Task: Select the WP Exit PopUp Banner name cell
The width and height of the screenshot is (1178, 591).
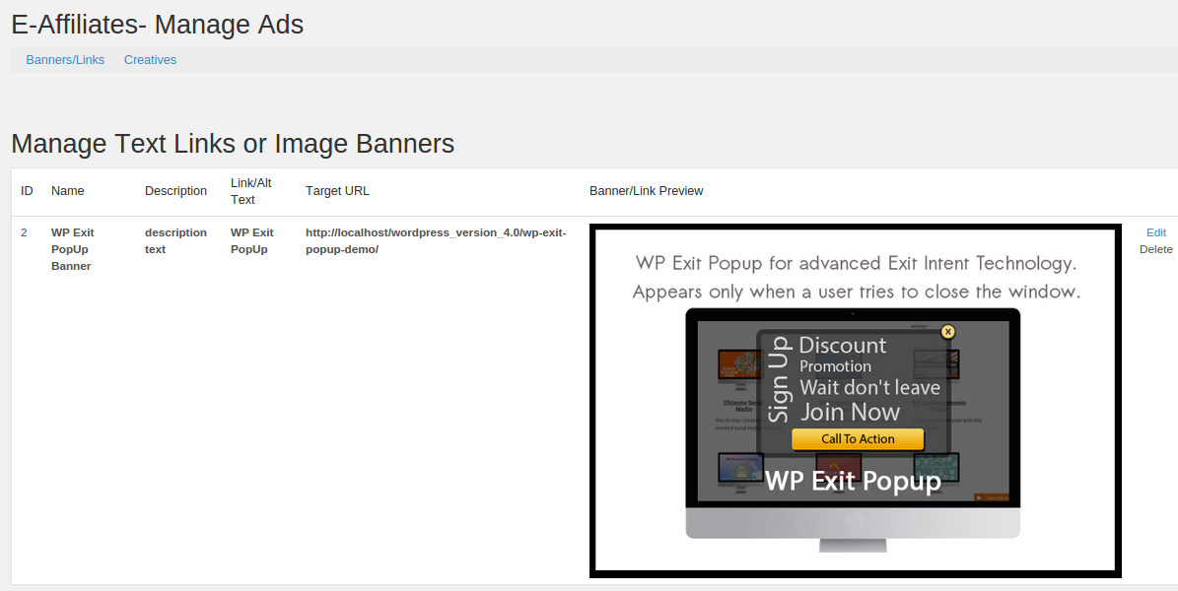Action: point(72,249)
